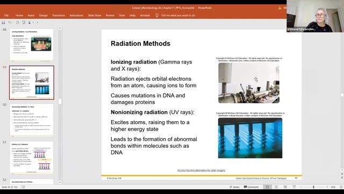344x194 pixels.
Task: Start slide show from beginning icon
Action: pyautogui.click(x=24, y=23)
